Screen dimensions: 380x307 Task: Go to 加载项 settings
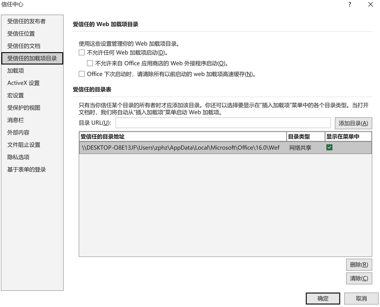[x=15, y=71]
